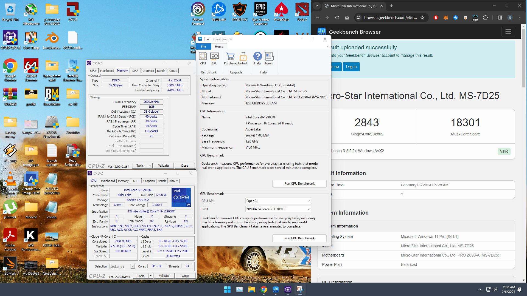Open Geekbench quick access toolbar dropdown

coord(208,39)
